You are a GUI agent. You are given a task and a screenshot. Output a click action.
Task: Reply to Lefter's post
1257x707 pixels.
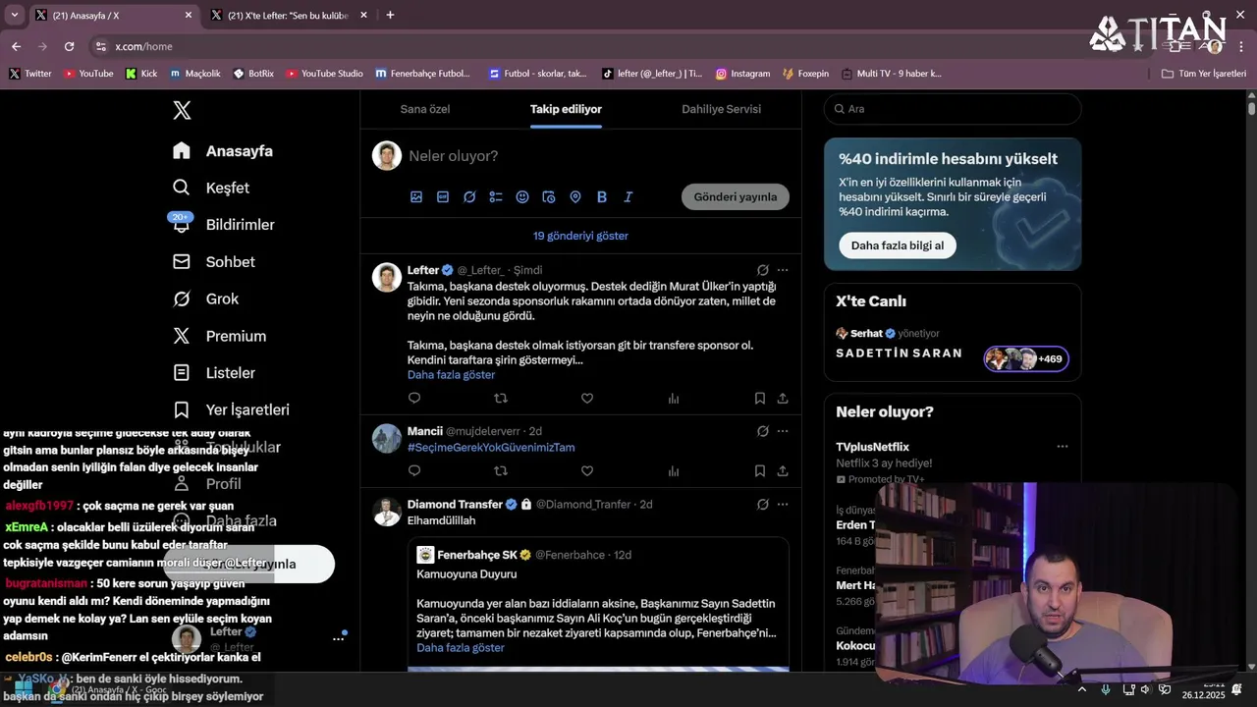tap(414, 399)
